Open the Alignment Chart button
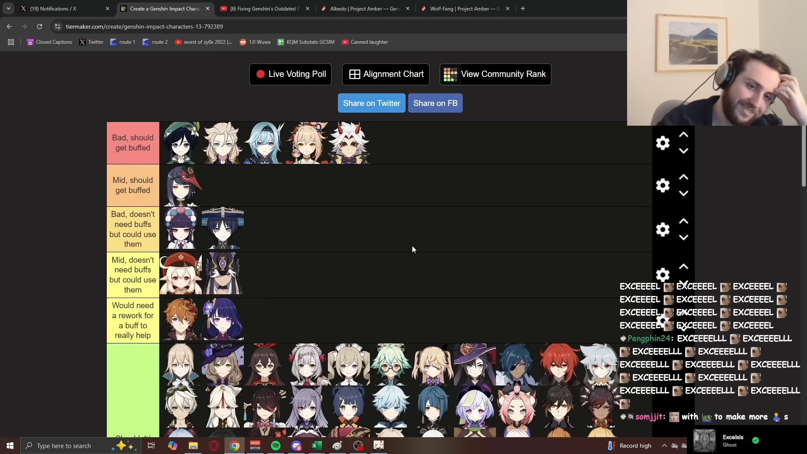The image size is (807, 454). click(x=385, y=74)
